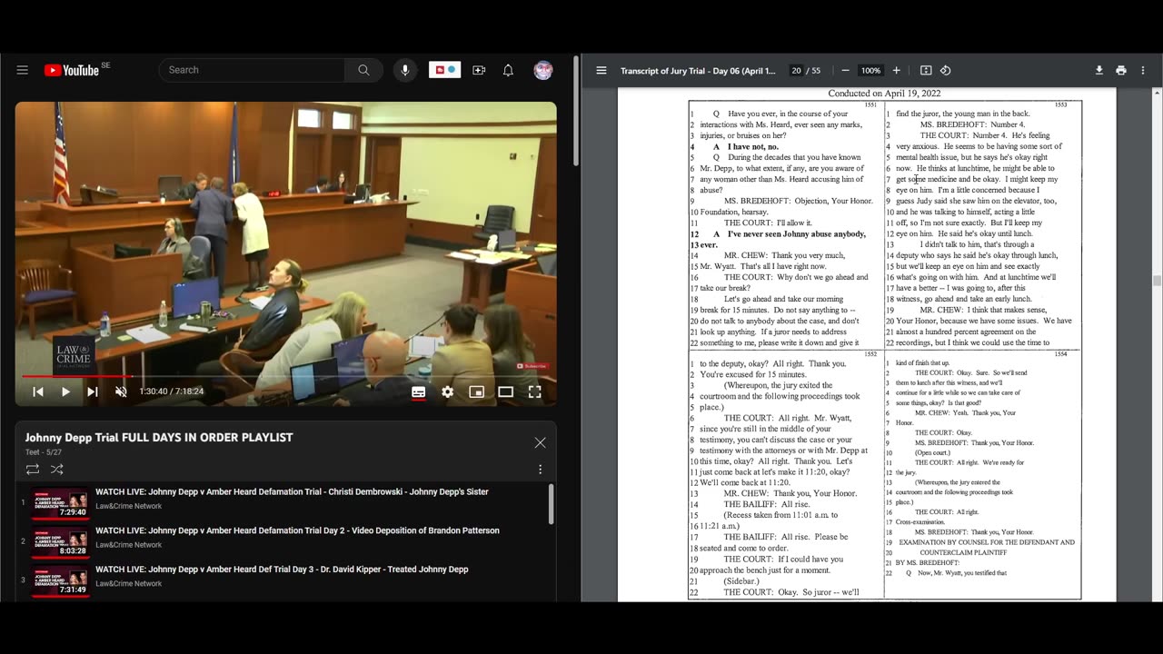This screenshot has height=654, width=1163.
Task: Switch the player to miniplayer
Action: pos(476,391)
